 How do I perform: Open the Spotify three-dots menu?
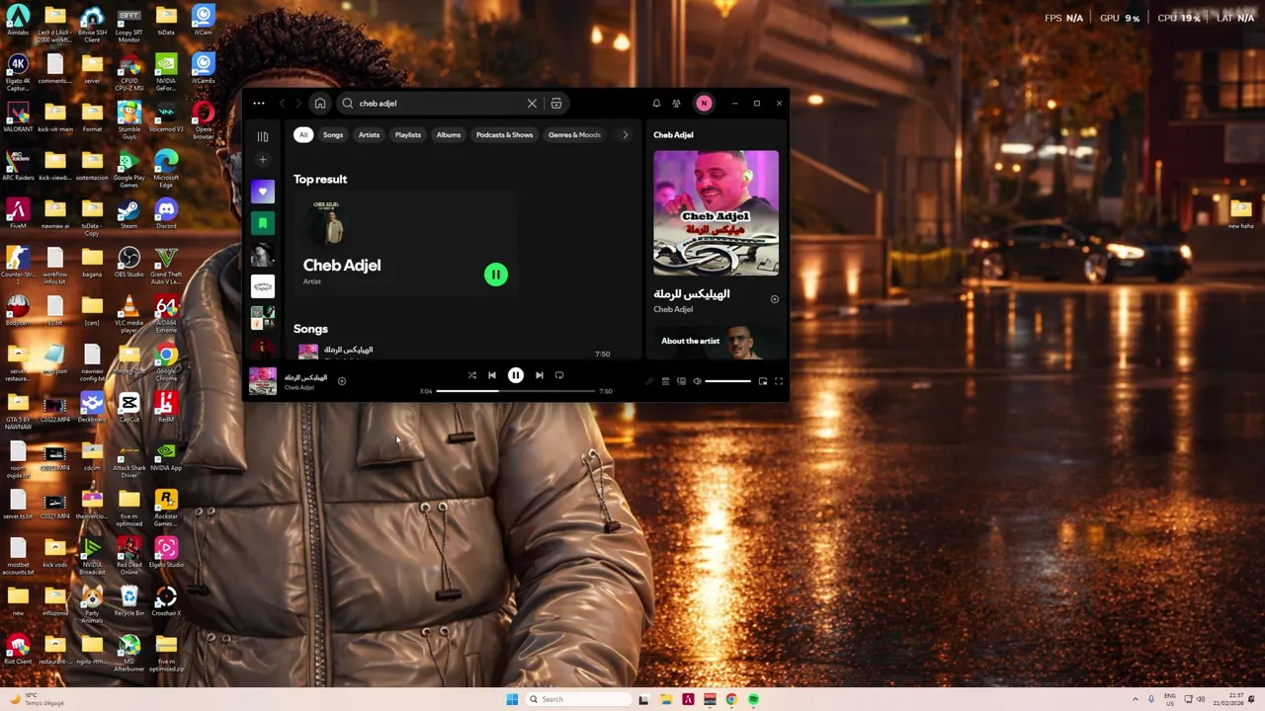(258, 103)
